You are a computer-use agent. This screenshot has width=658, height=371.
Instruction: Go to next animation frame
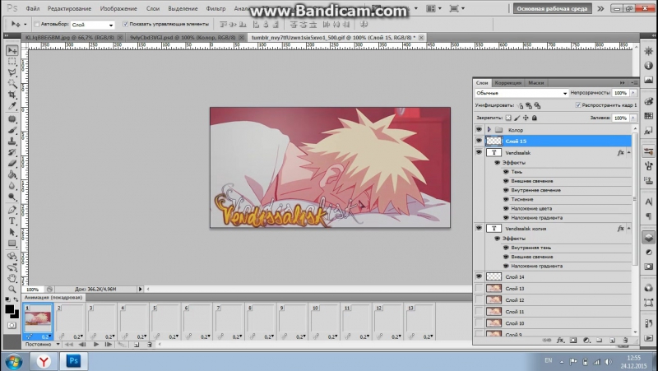pyautogui.click(x=109, y=345)
